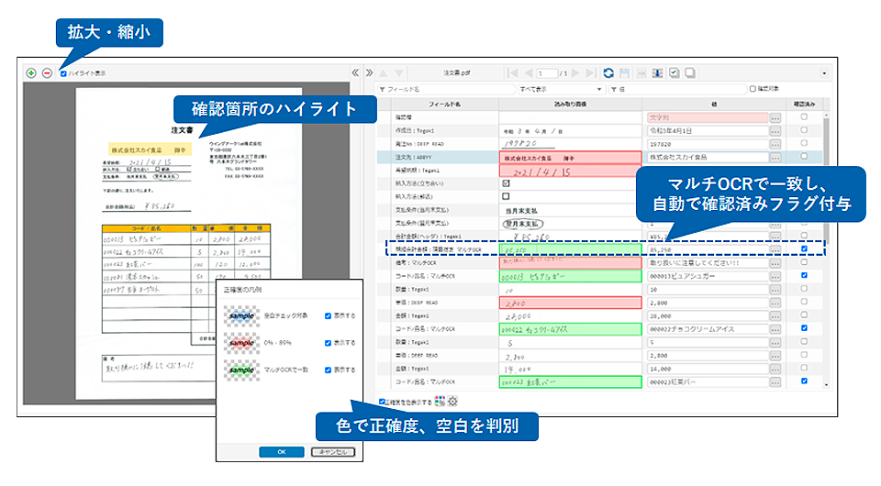Click the フィールド名 column header

point(444,105)
